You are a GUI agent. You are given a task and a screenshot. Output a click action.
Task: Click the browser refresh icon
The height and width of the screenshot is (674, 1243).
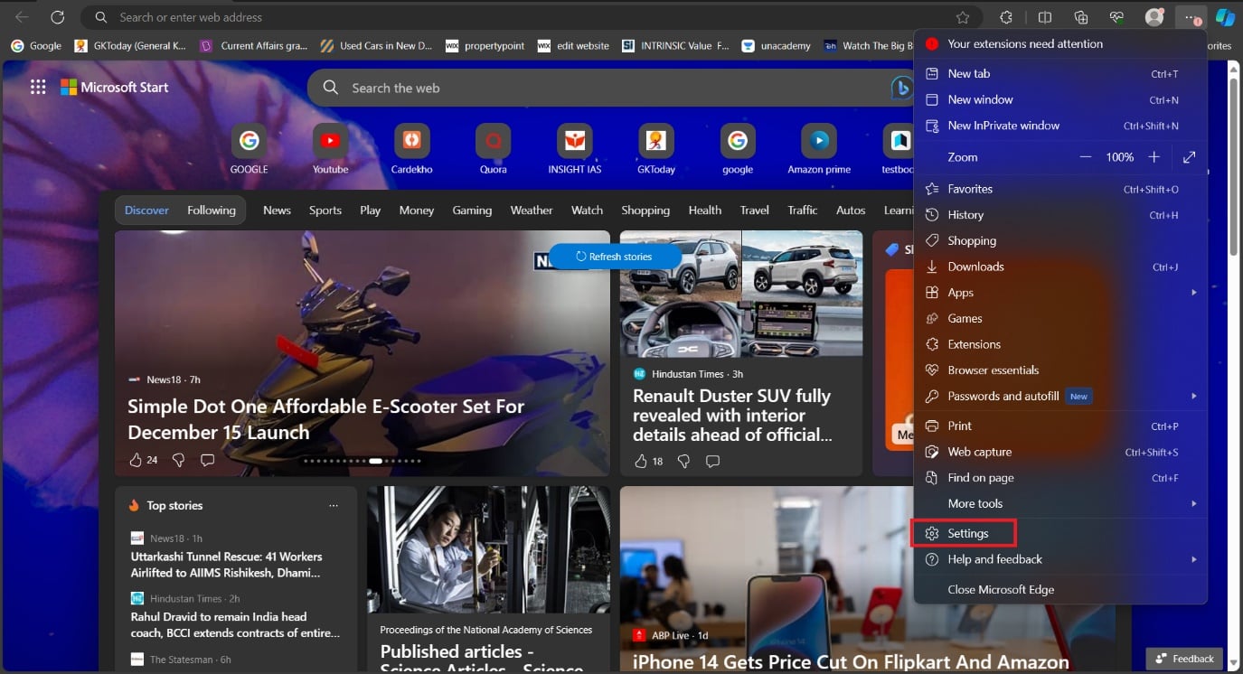(57, 17)
